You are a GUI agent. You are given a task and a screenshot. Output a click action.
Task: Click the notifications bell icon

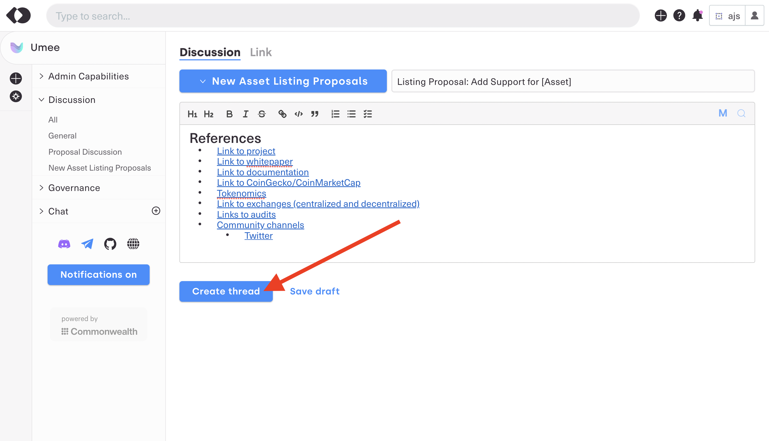(697, 16)
